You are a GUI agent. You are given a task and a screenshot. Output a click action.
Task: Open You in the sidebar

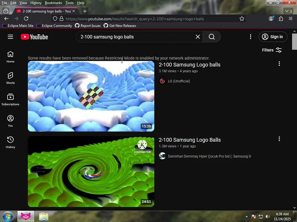(x=10, y=121)
